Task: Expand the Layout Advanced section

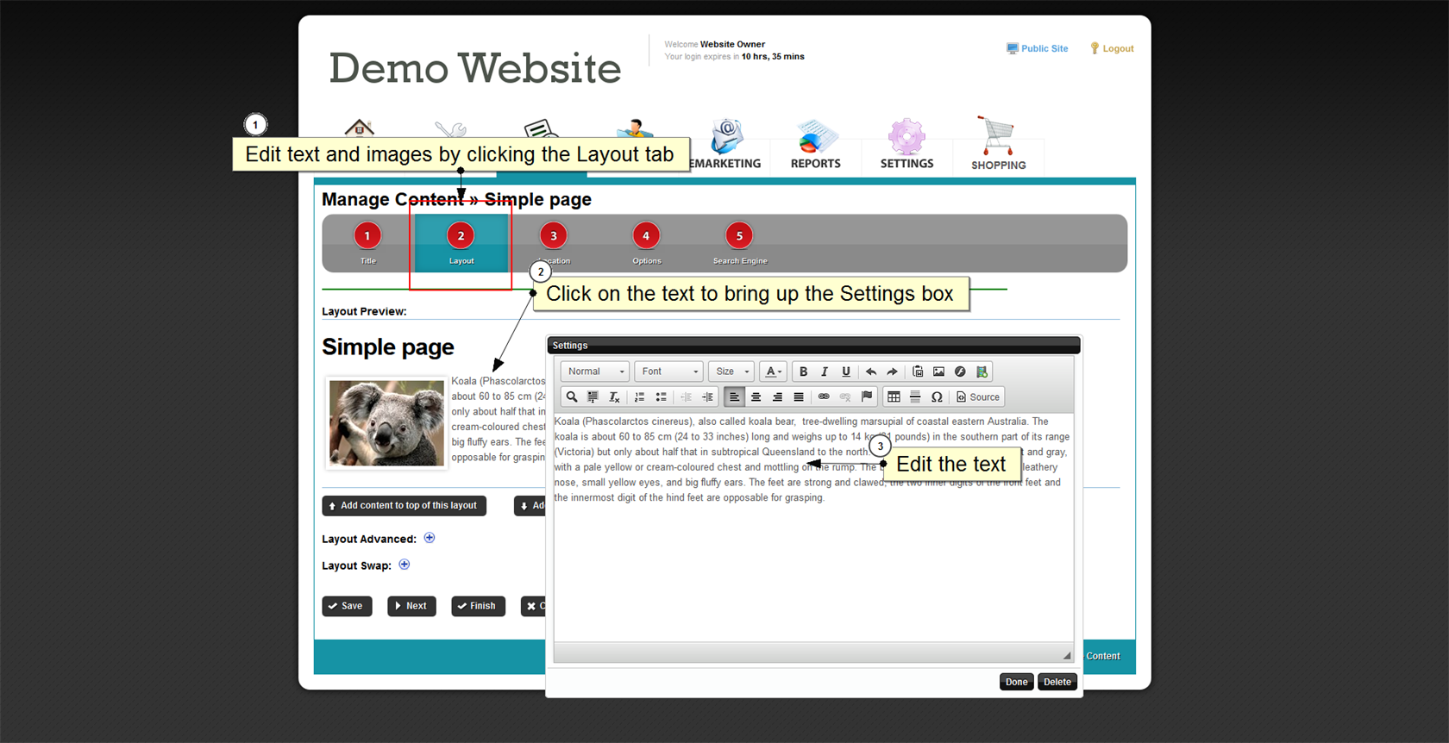Action: [x=430, y=538]
